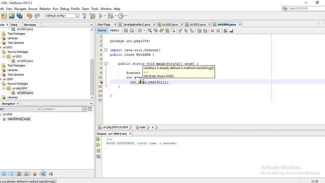Screen dimensions: 325x183
Task: Switch to Uri1003.java editor tab
Action: pos(198,24)
